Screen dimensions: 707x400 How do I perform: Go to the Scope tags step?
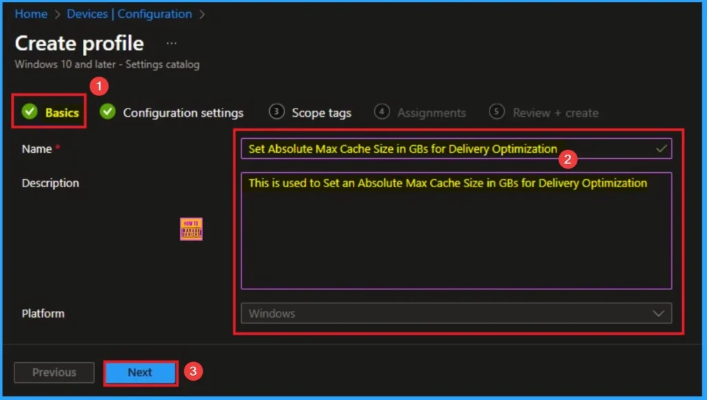pyautogui.click(x=321, y=113)
